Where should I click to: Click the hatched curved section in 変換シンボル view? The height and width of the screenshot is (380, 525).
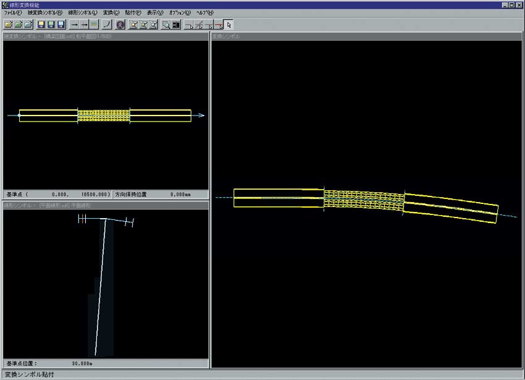coord(364,200)
